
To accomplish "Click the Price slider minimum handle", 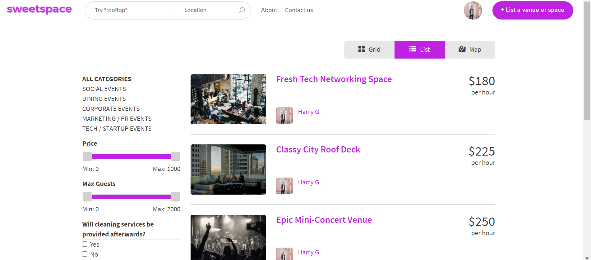I will [87, 156].
